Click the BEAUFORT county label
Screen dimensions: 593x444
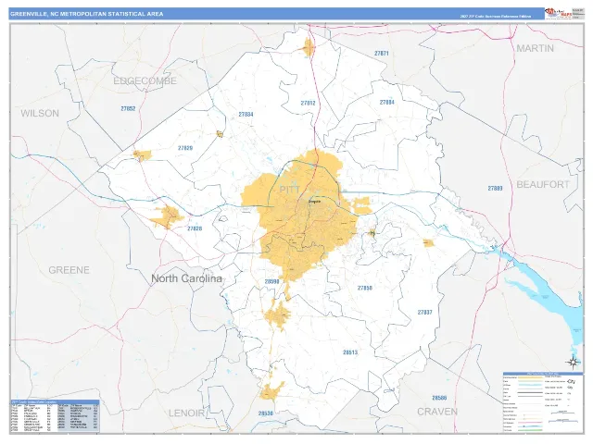coord(543,185)
